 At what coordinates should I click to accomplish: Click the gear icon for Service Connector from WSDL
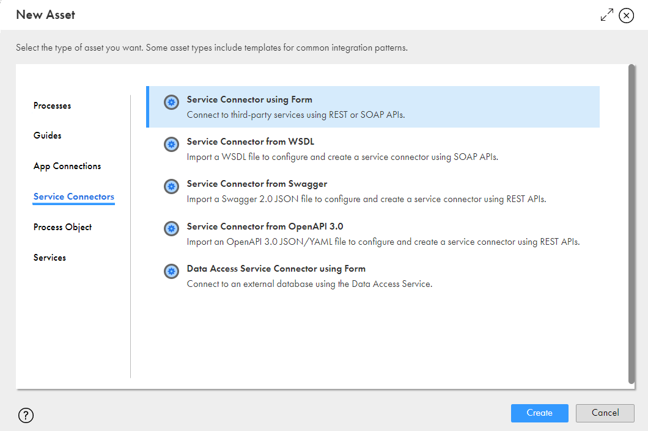(171, 144)
